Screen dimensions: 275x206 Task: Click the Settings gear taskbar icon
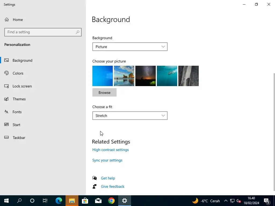pos(125,201)
